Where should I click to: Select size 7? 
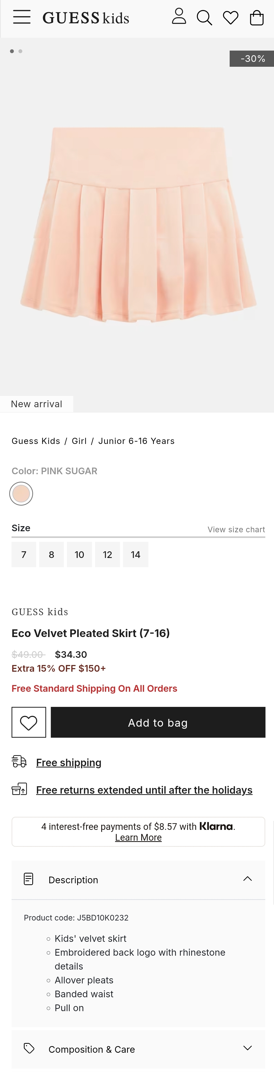[x=24, y=554]
